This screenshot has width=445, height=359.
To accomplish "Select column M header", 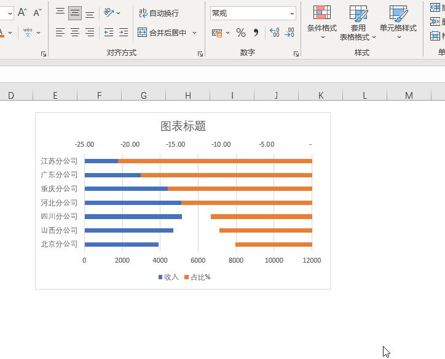I will pyautogui.click(x=409, y=96).
